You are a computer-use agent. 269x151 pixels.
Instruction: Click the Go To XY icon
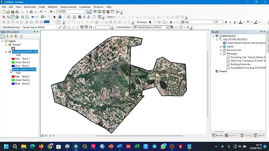pyautogui.click(x=89, y=17)
